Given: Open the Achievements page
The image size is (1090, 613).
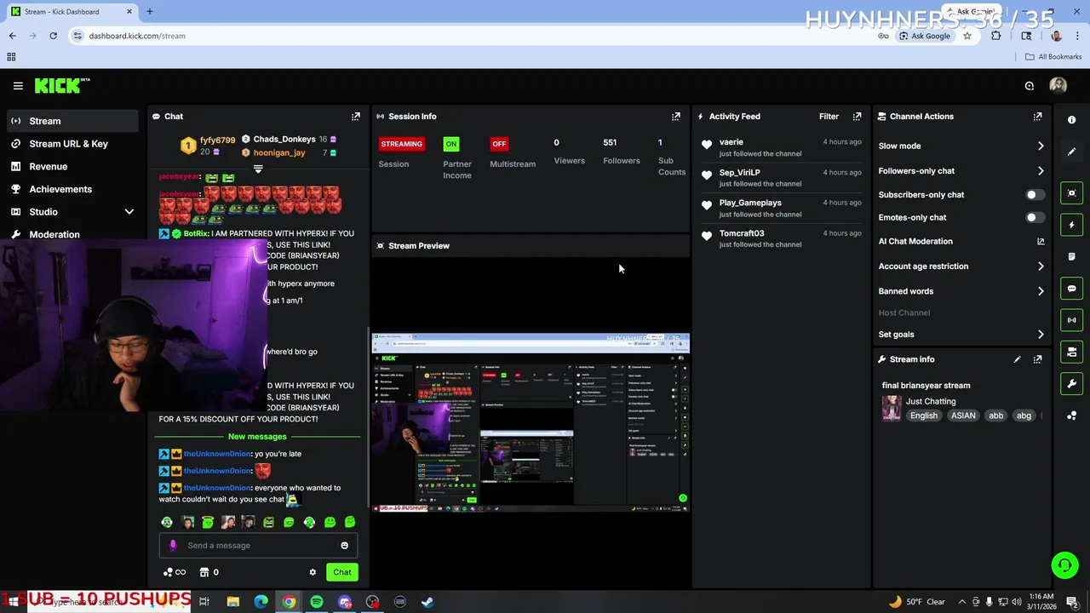Looking at the screenshot, I should pyautogui.click(x=71, y=189).
